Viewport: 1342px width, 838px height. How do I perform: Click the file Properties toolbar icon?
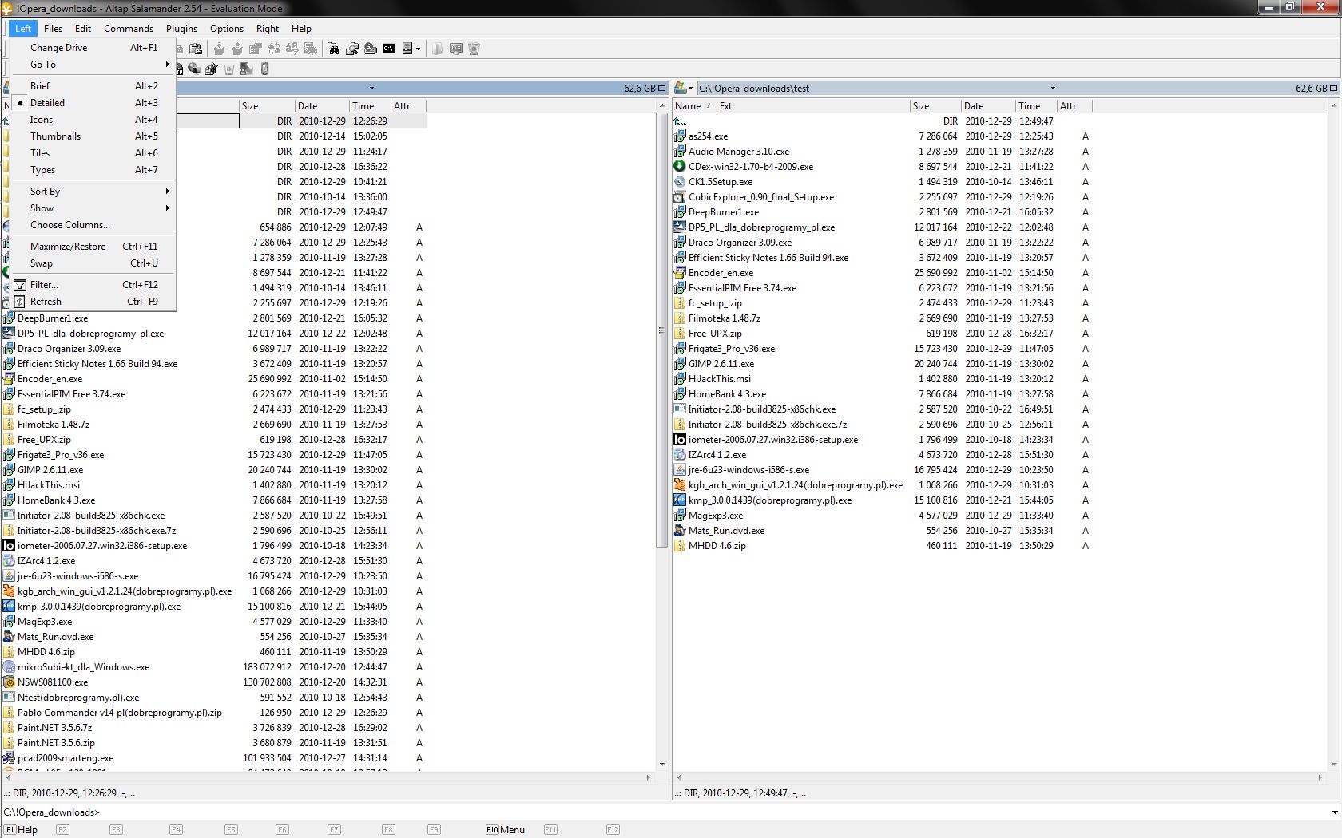[x=256, y=49]
